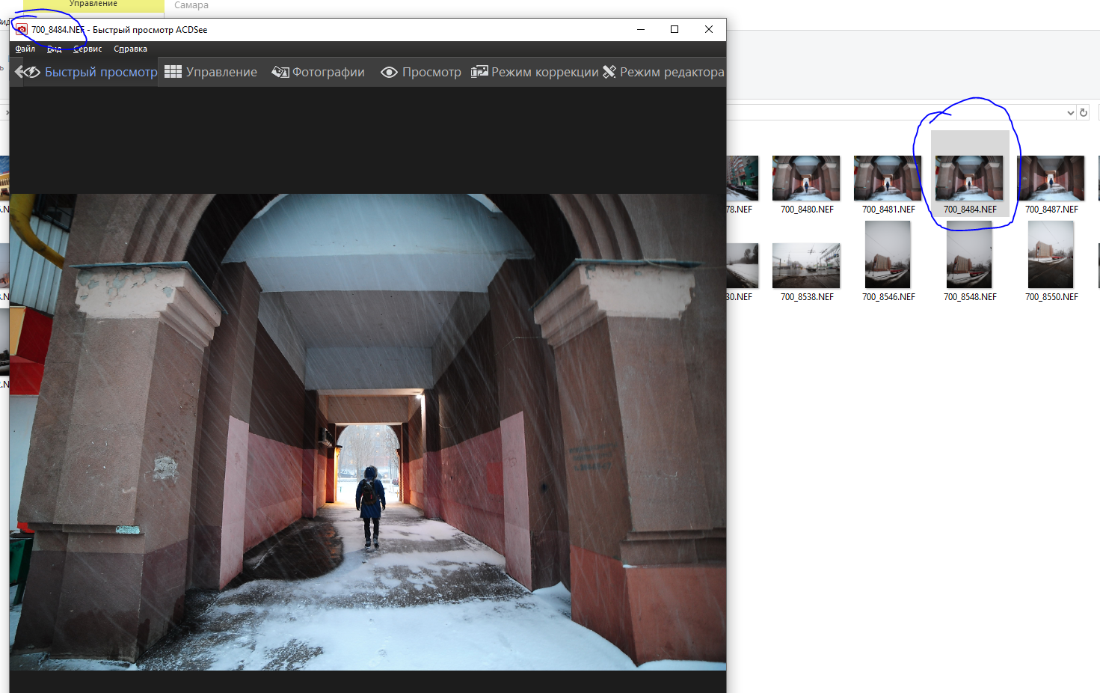Open the Справка menu
The width and height of the screenshot is (1100, 693).
130,49
